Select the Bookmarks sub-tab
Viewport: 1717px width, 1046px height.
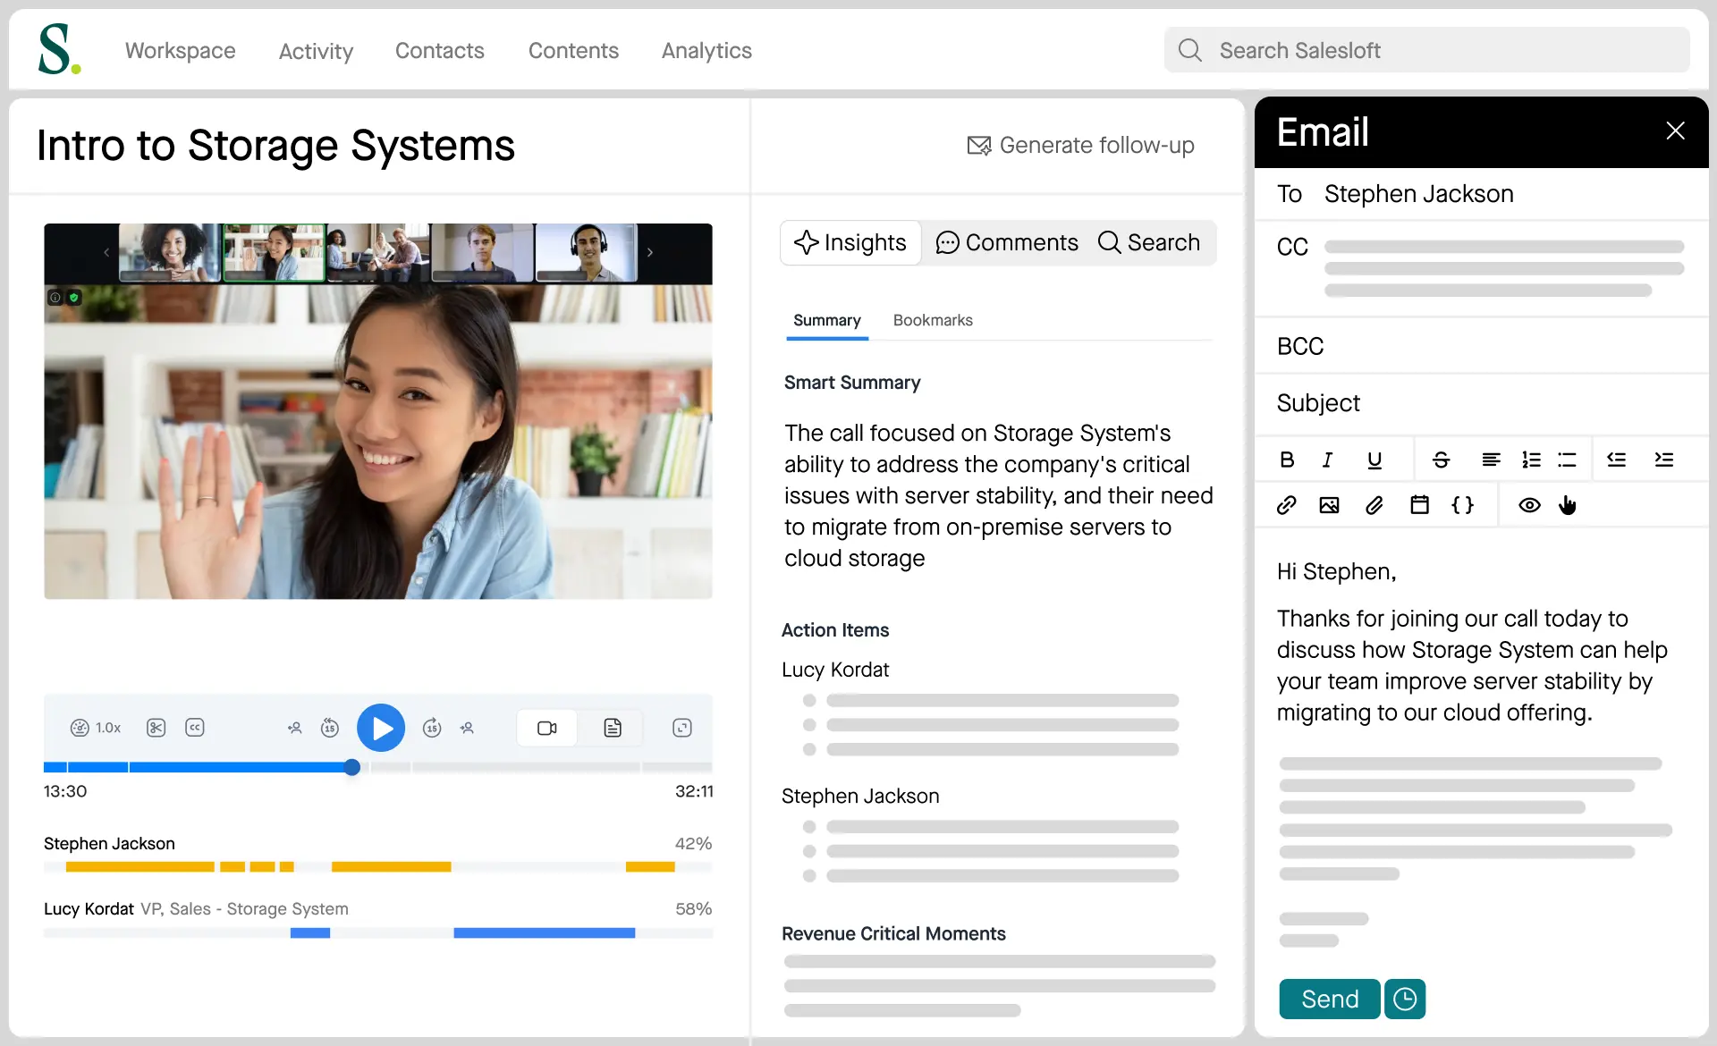coord(933,320)
